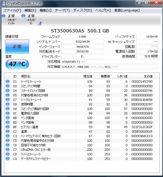Click the 現在値 column header

point(85,76)
